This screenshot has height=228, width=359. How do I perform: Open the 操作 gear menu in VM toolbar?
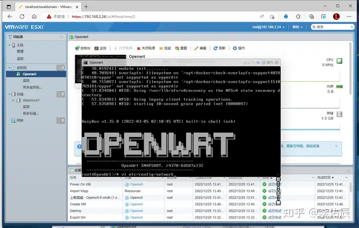coord(238,48)
